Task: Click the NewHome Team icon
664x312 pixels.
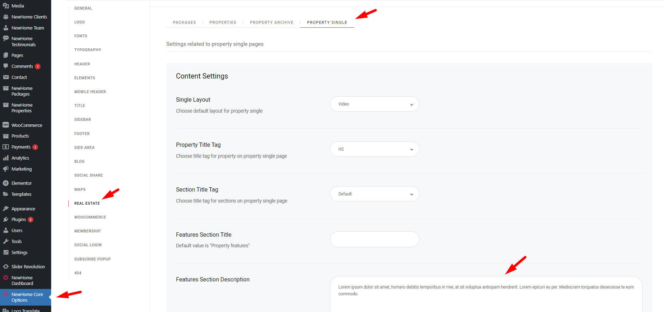Action: (x=6, y=28)
